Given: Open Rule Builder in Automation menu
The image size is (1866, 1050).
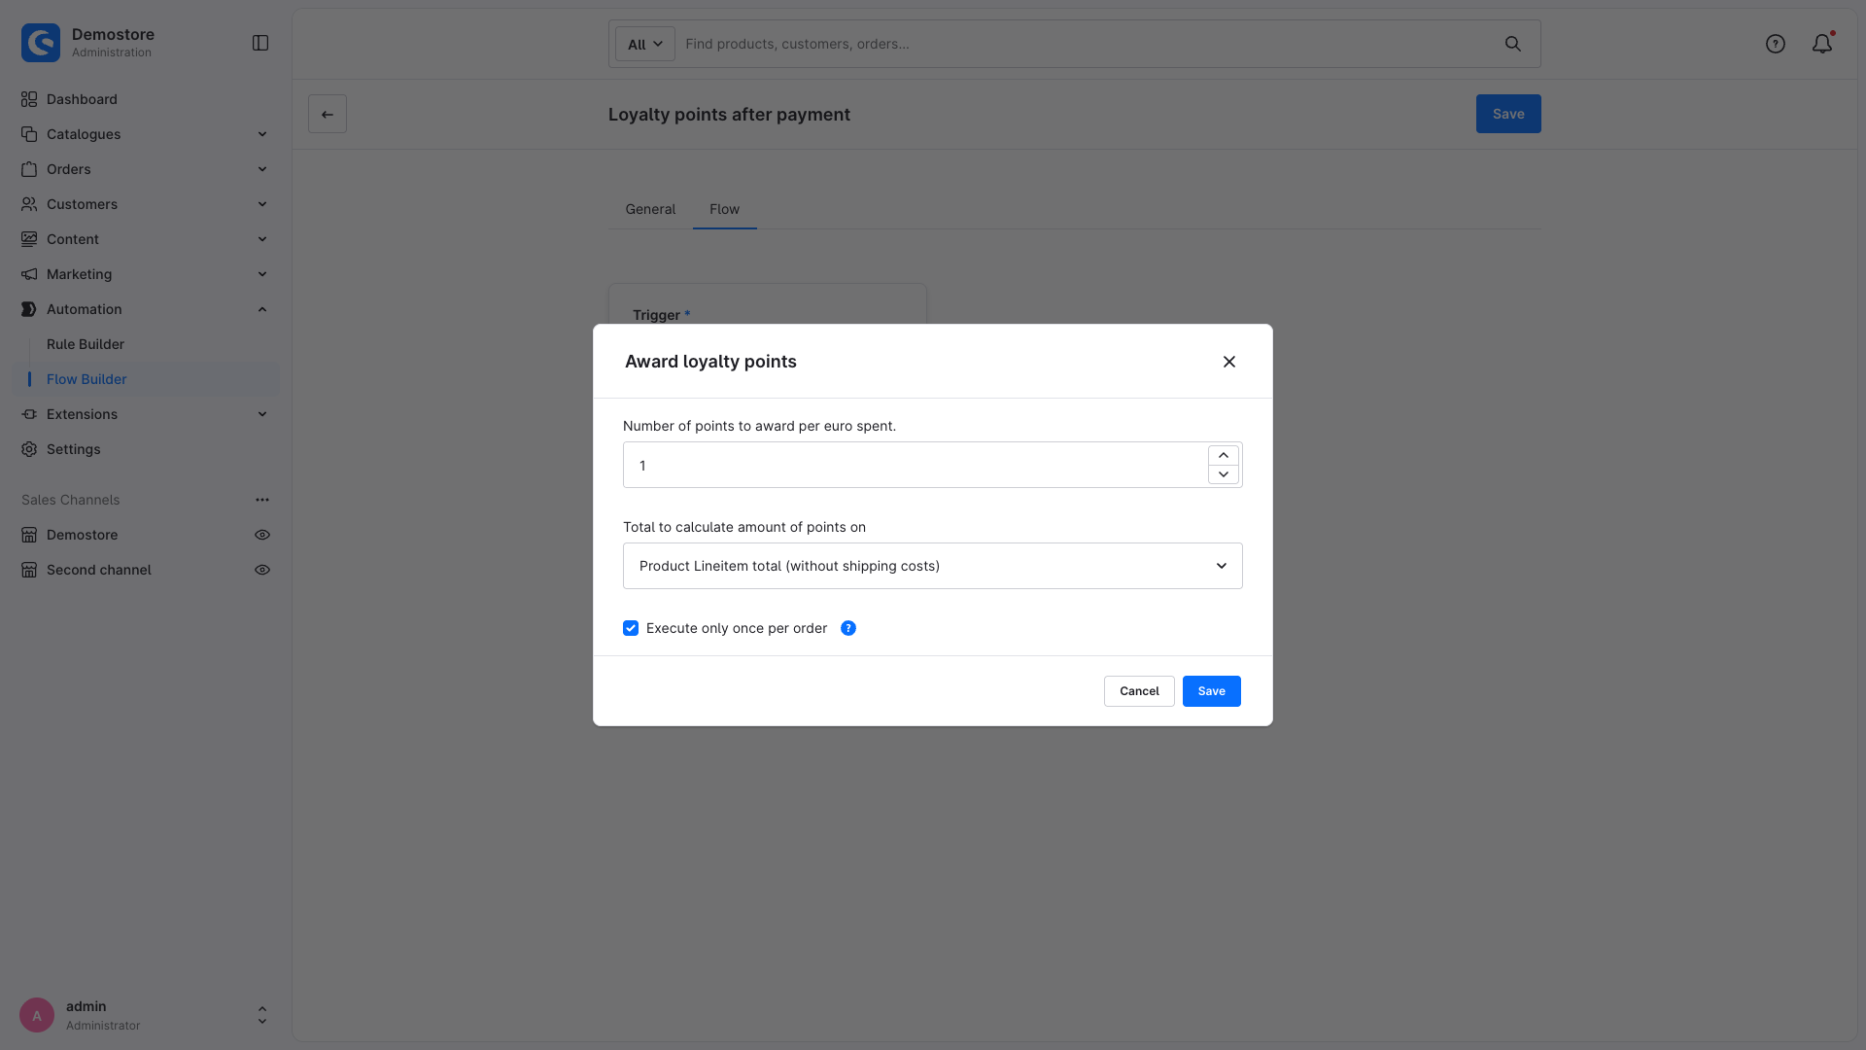Looking at the screenshot, I should click(86, 344).
